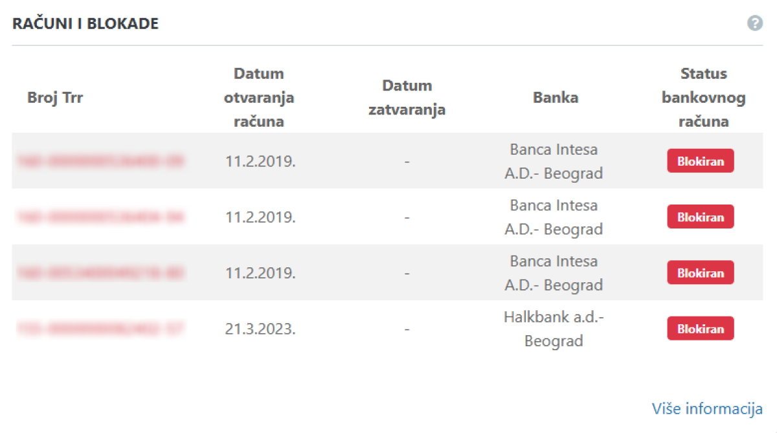This screenshot has height=433, width=777.
Task: Click the Status bankovnog računa header
Action: 703,98
